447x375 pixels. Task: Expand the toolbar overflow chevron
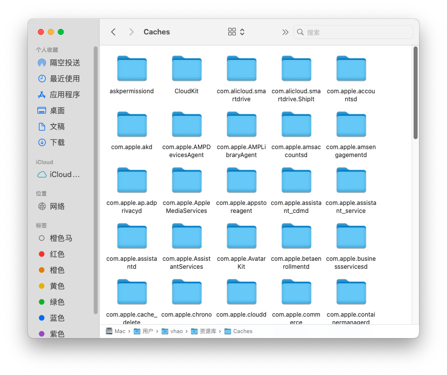pos(285,31)
